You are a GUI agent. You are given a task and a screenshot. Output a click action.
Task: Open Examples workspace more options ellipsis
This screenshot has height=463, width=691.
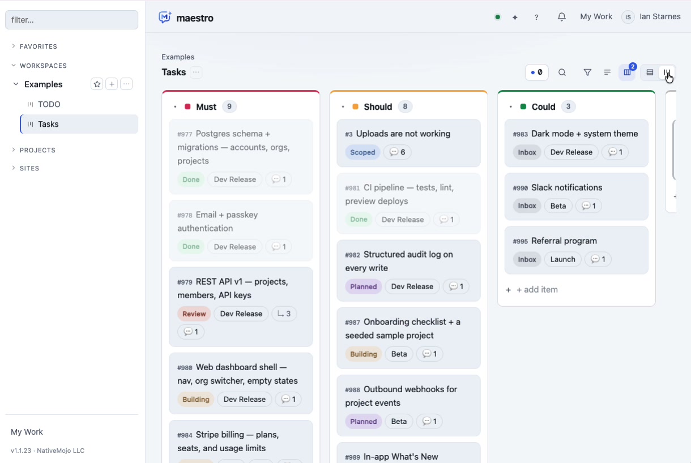tap(127, 84)
